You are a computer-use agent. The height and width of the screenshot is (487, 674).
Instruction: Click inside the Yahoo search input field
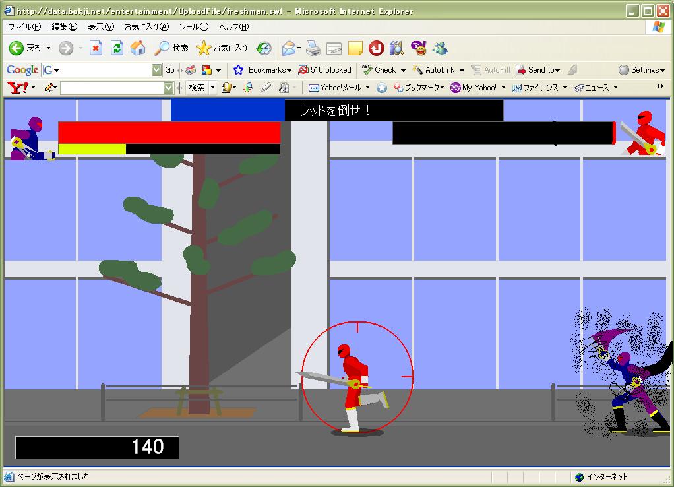(111, 88)
